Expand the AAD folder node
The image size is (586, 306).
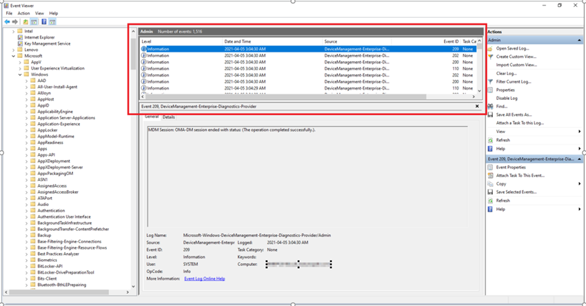click(x=26, y=81)
